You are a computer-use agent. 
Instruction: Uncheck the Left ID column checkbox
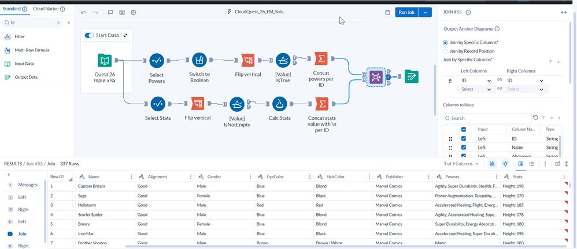(x=464, y=139)
